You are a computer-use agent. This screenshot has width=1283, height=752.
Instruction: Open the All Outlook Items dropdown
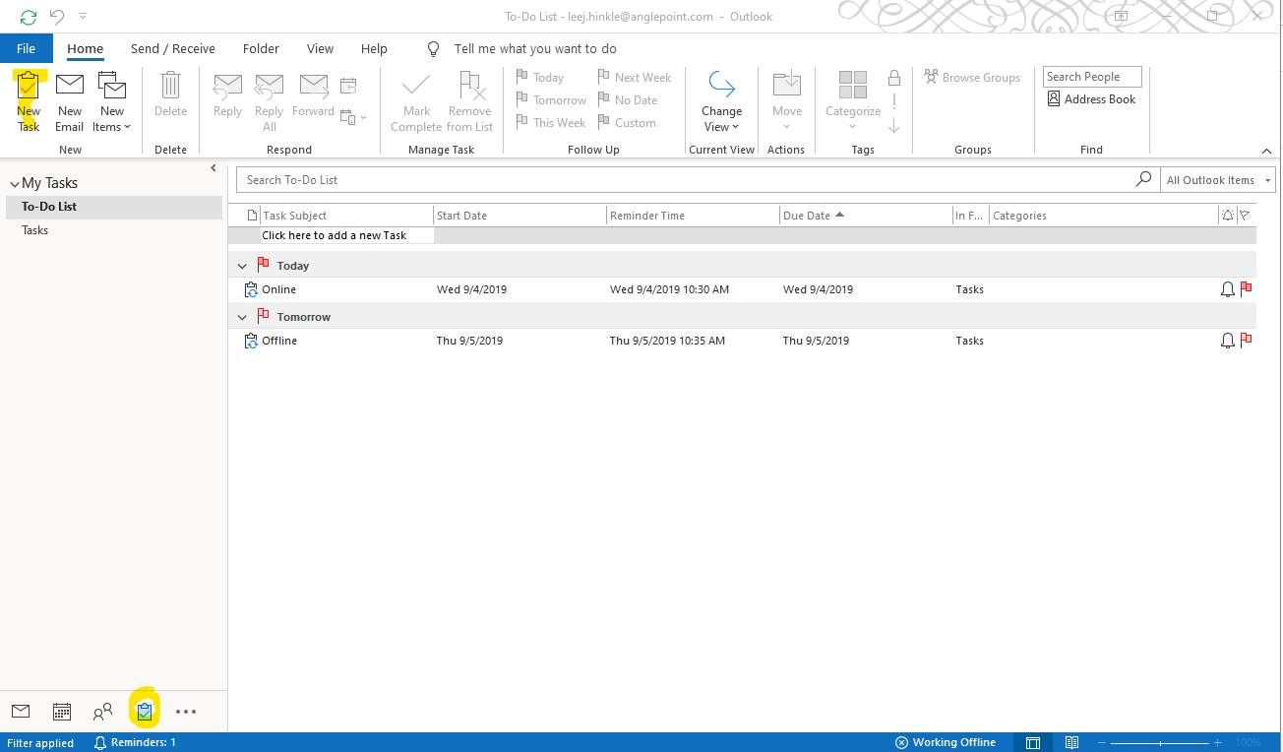pyautogui.click(x=1218, y=180)
